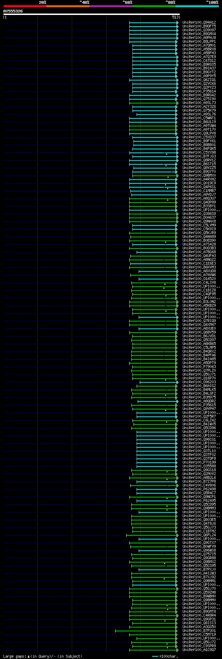Click the label UniRef100_C5LVM9
The image size is (222, 659).
[x=199, y=225]
